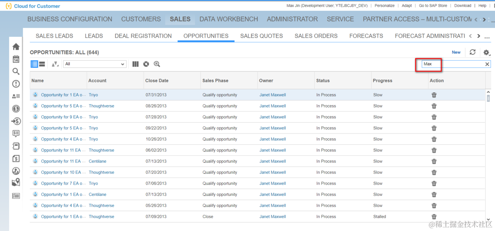The height and width of the screenshot is (231, 495).
Task: Click the sort icon in the toolbar
Action: click(x=55, y=64)
